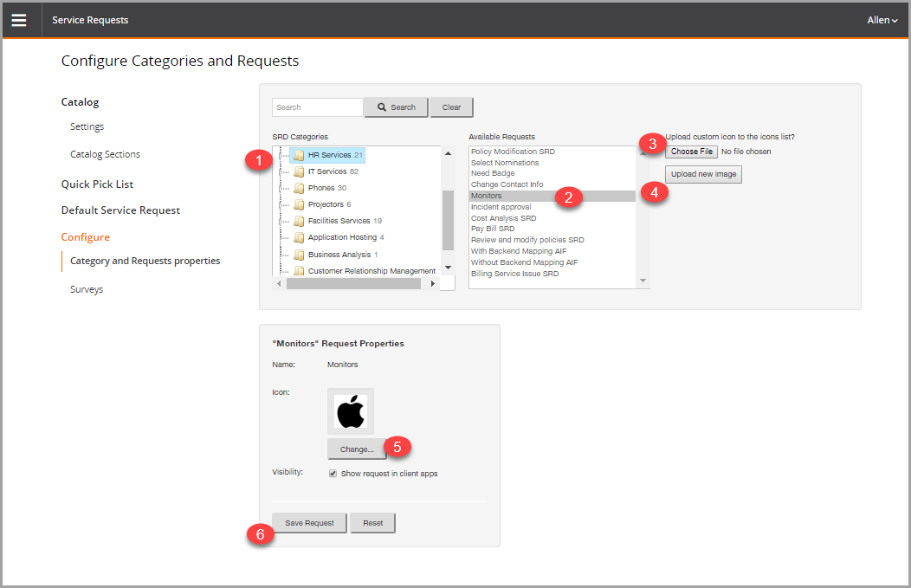
Task: Click the magnifier icon on the Search button
Action: [381, 107]
